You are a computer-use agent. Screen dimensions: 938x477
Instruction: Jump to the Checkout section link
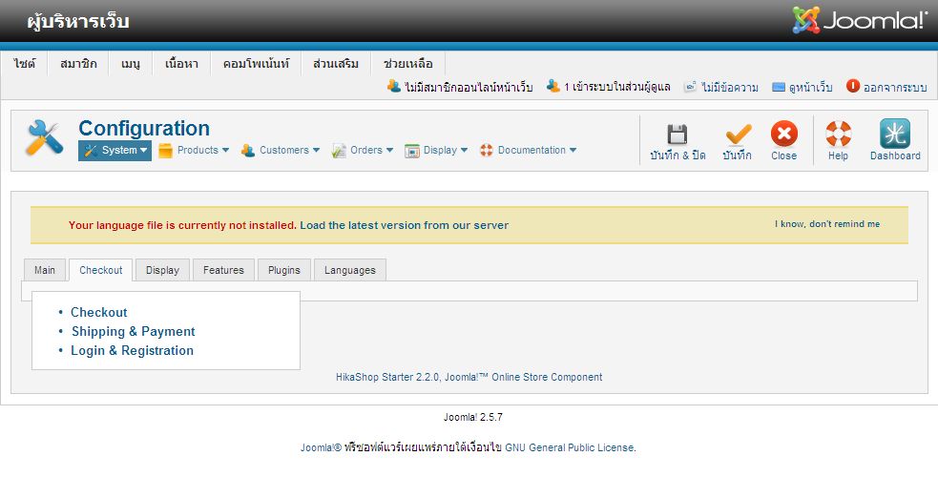click(98, 312)
